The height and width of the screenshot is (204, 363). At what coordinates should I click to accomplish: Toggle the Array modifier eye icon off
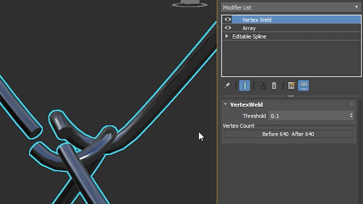tap(228, 28)
